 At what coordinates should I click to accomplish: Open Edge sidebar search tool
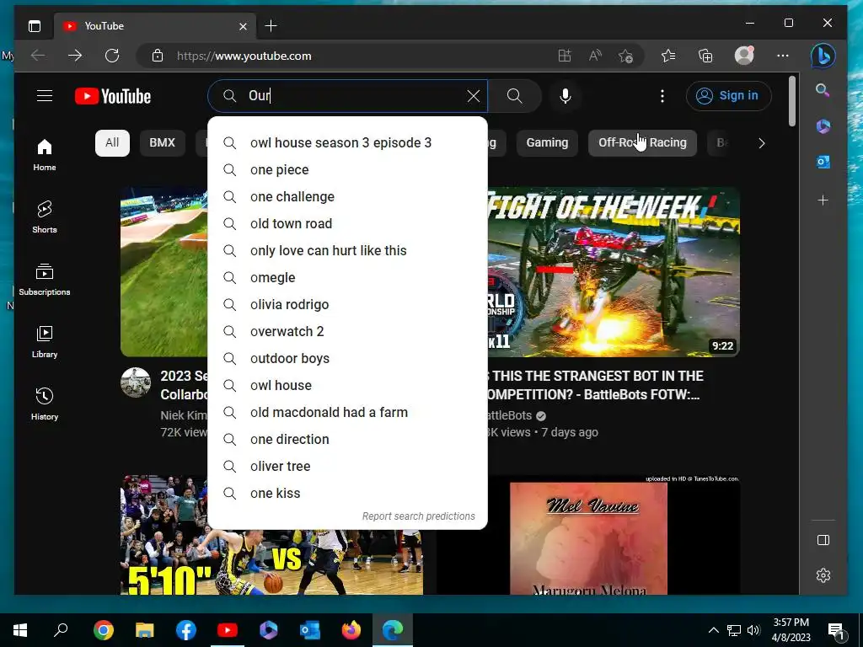(x=823, y=90)
